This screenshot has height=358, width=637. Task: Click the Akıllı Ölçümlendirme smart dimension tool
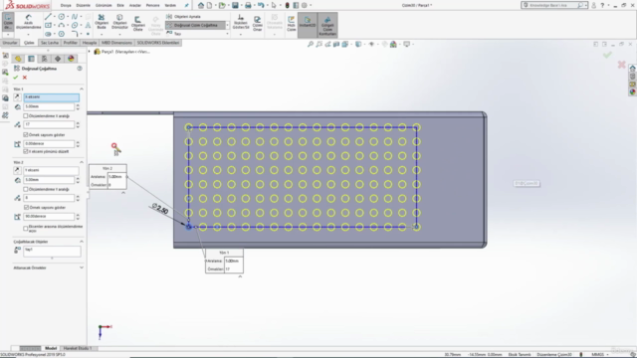coord(28,22)
